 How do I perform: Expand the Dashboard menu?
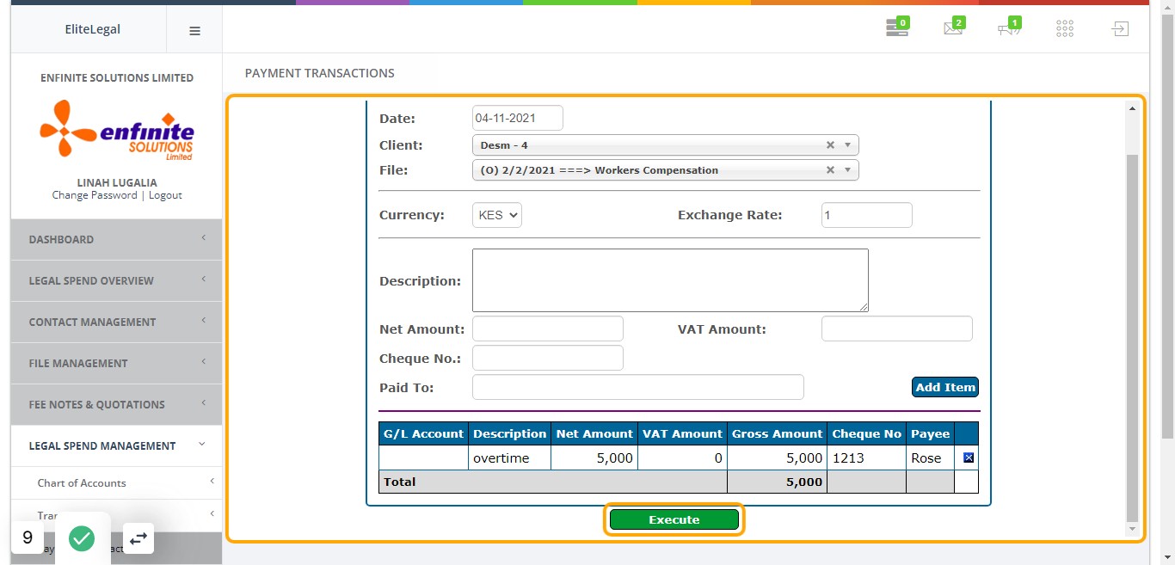point(116,239)
